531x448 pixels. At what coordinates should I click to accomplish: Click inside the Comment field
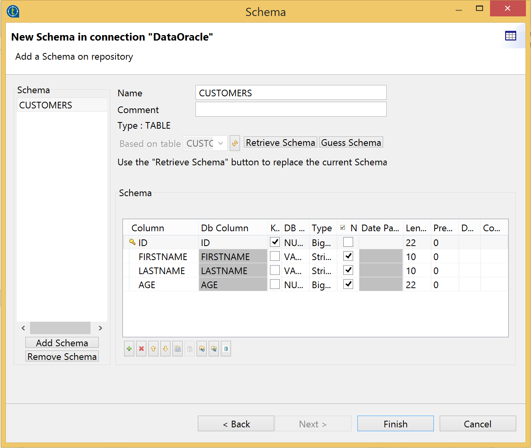[290, 109]
